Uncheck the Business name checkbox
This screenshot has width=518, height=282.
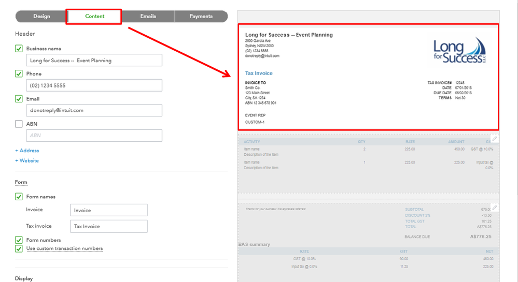[19, 49]
